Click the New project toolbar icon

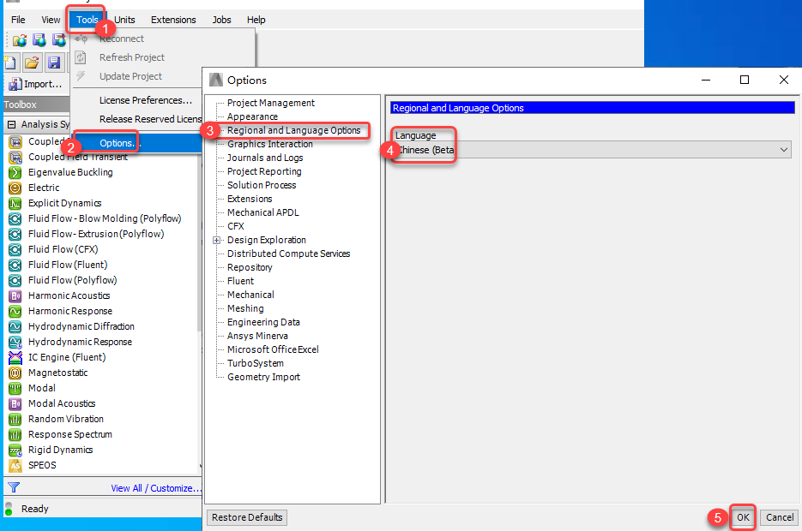pyautogui.click(x=9, y=63)
